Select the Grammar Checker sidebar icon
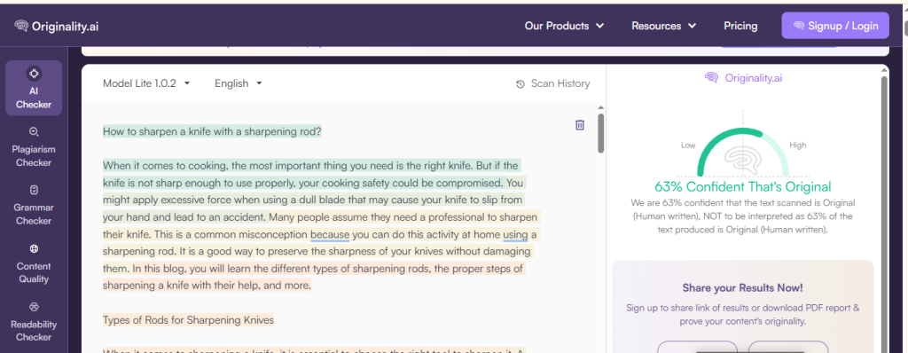The width and height of the screenshot is (908, 353). [34, 190]
